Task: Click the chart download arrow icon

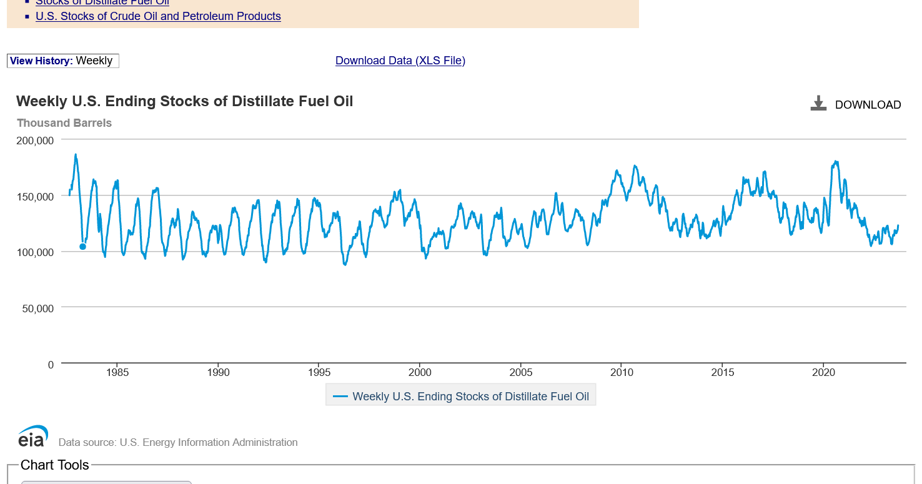Action: pyautogui.click(x=818, y=104)
